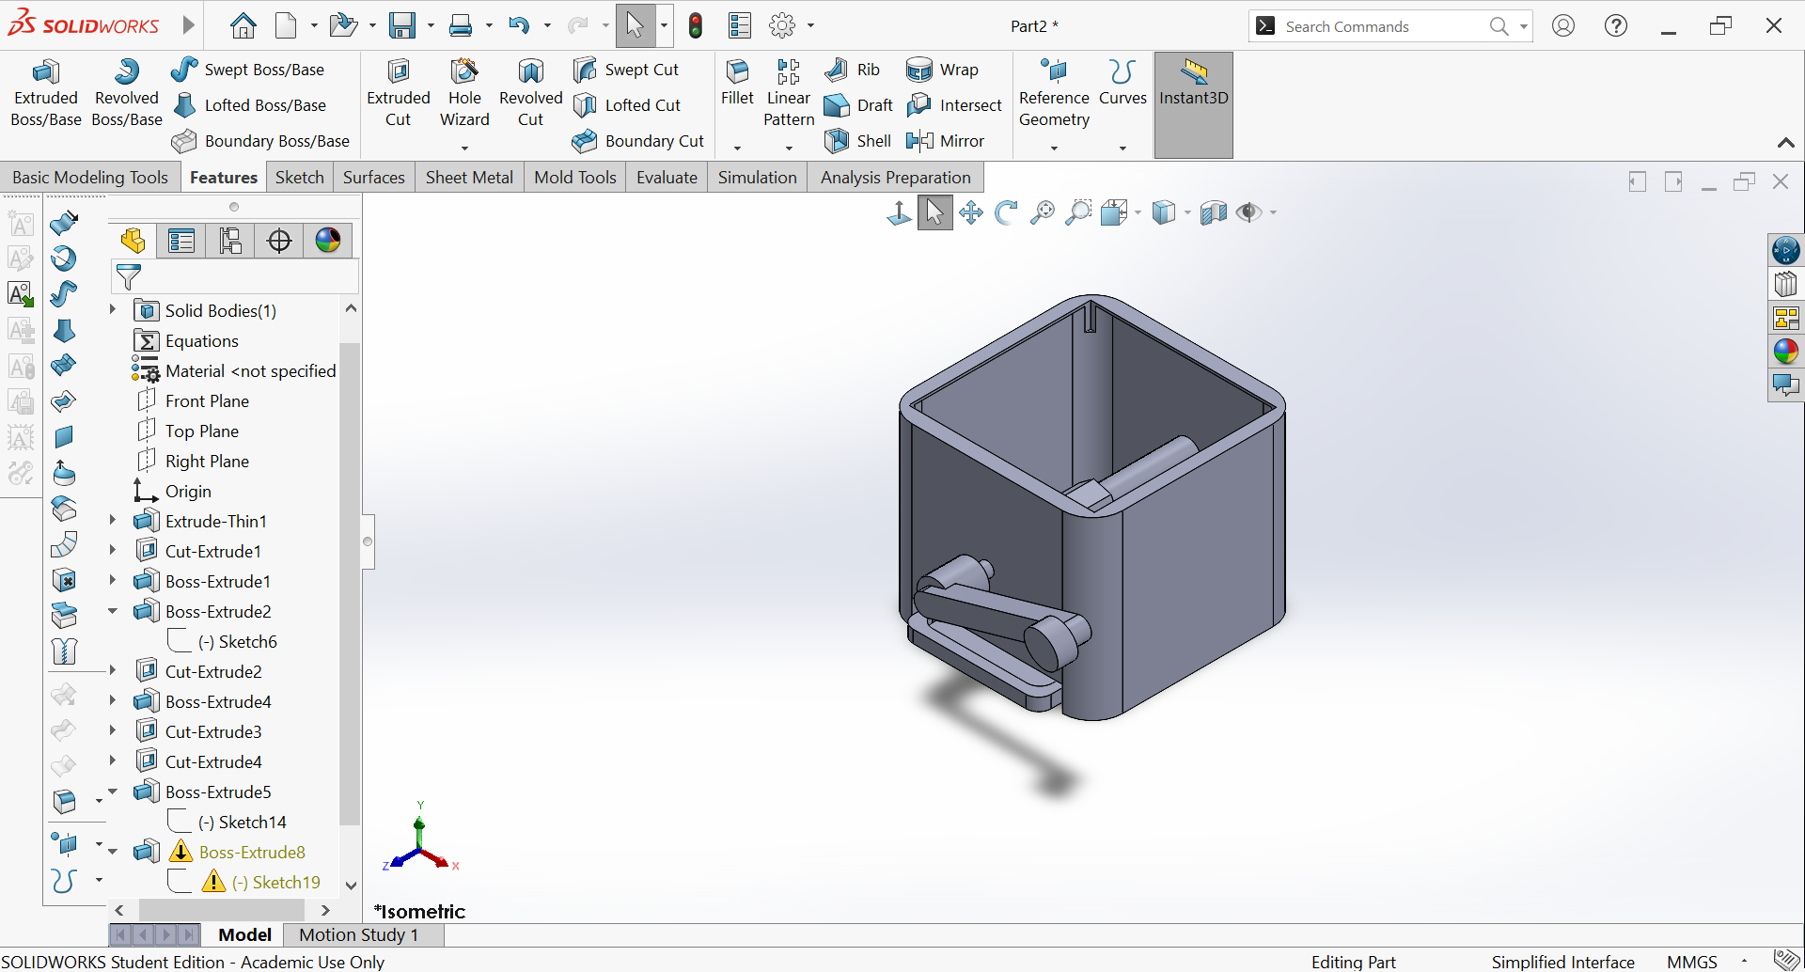Open the DisplayManager color sphere tab
Image resolution: width=1805 pixels, height=972 pixels.
[x=328, y=241]
